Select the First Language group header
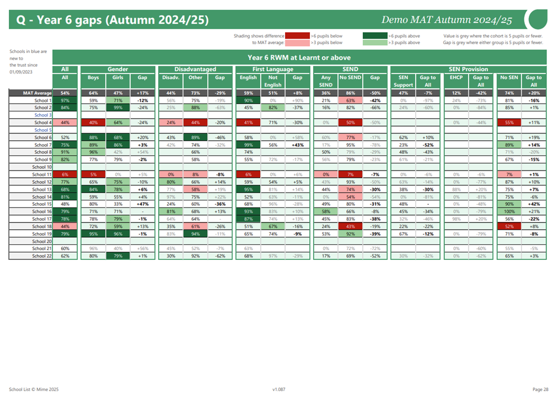 273,69
